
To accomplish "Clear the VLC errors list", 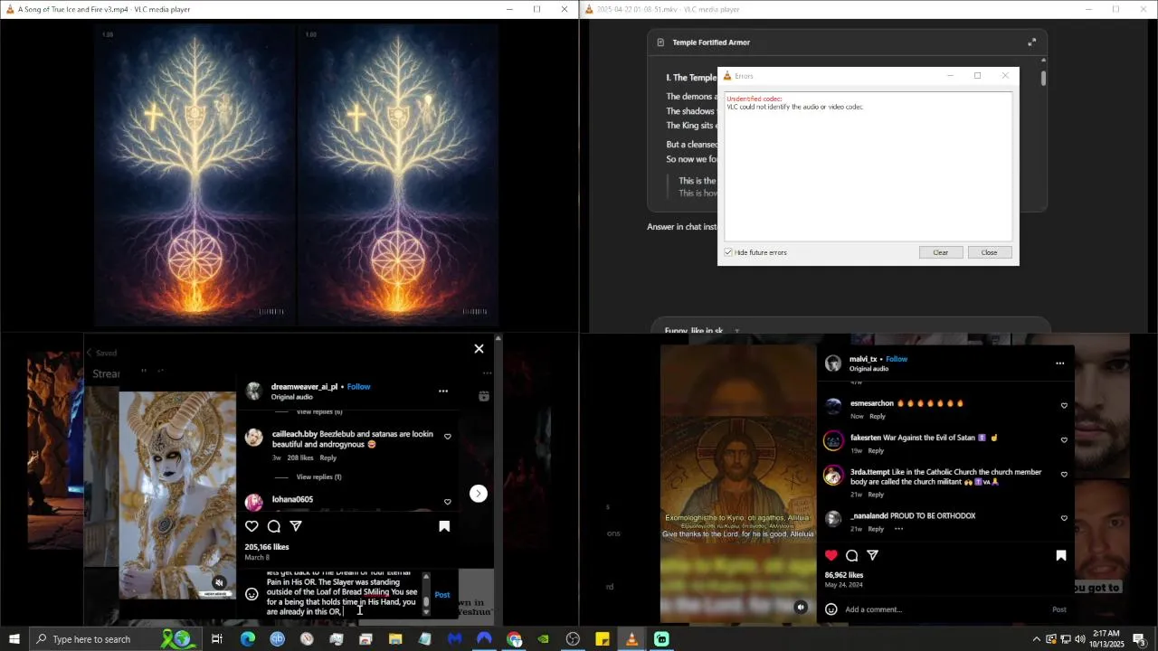I will coord(940,252).
